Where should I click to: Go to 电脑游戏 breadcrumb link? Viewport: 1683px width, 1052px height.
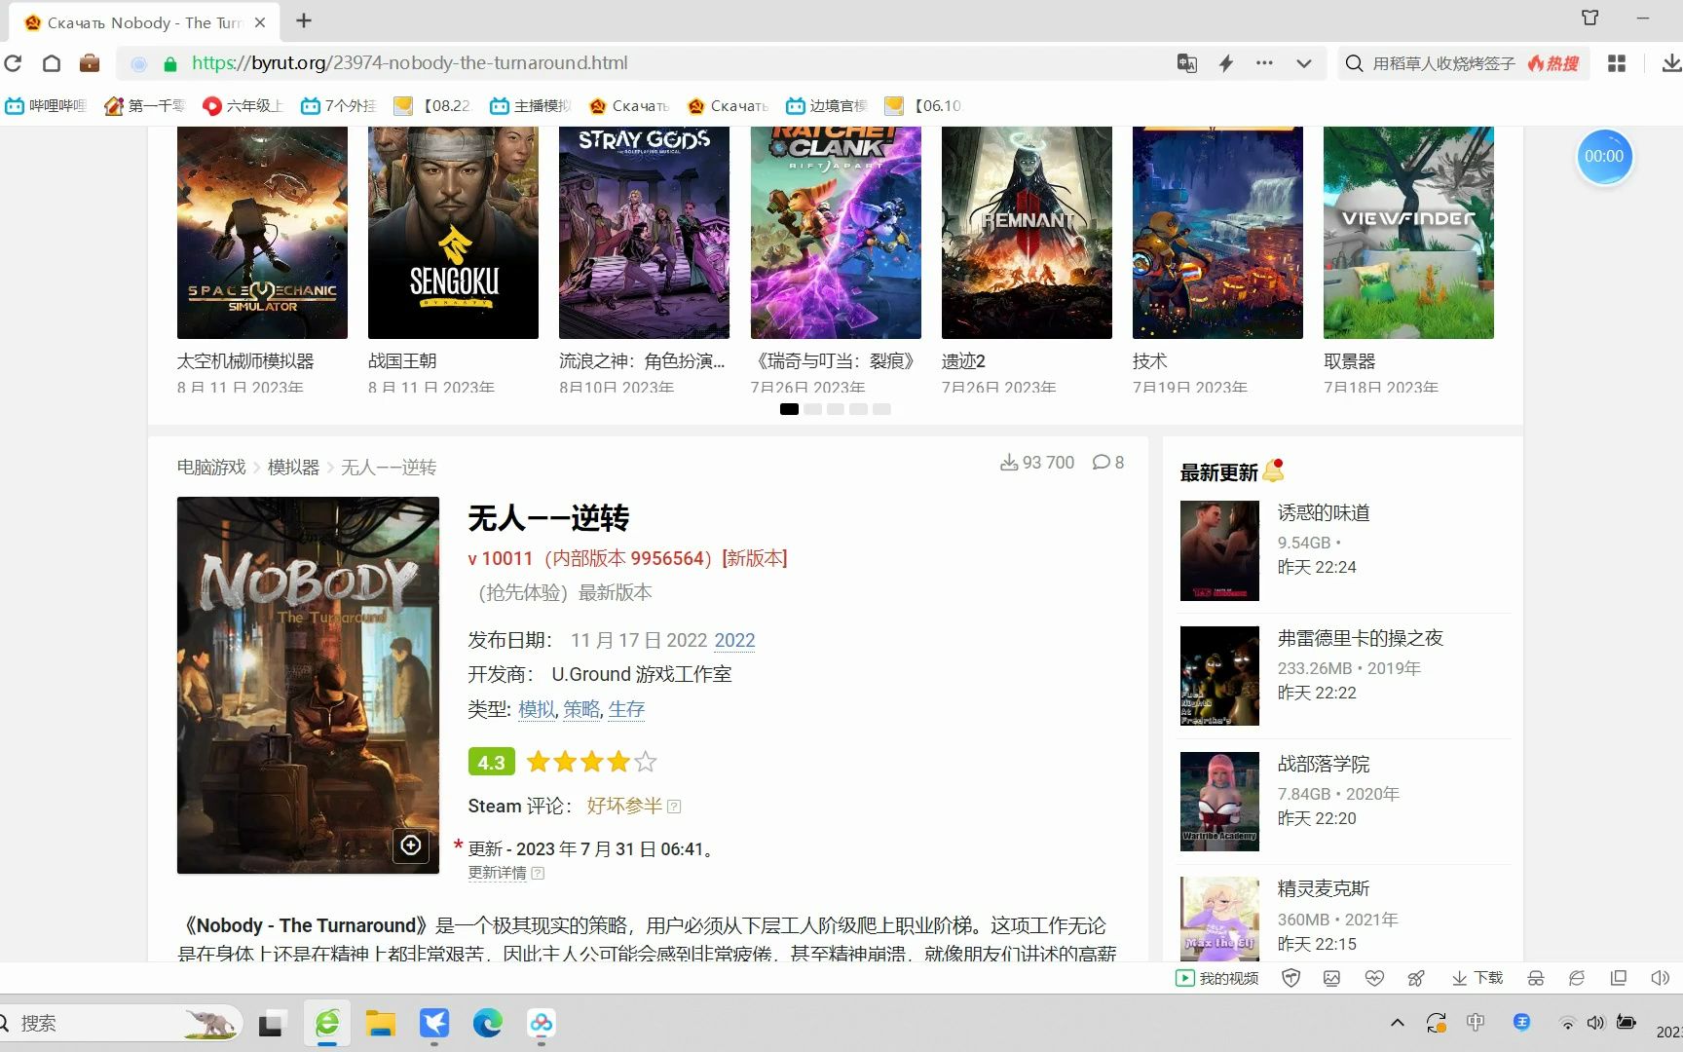[211, 468]
